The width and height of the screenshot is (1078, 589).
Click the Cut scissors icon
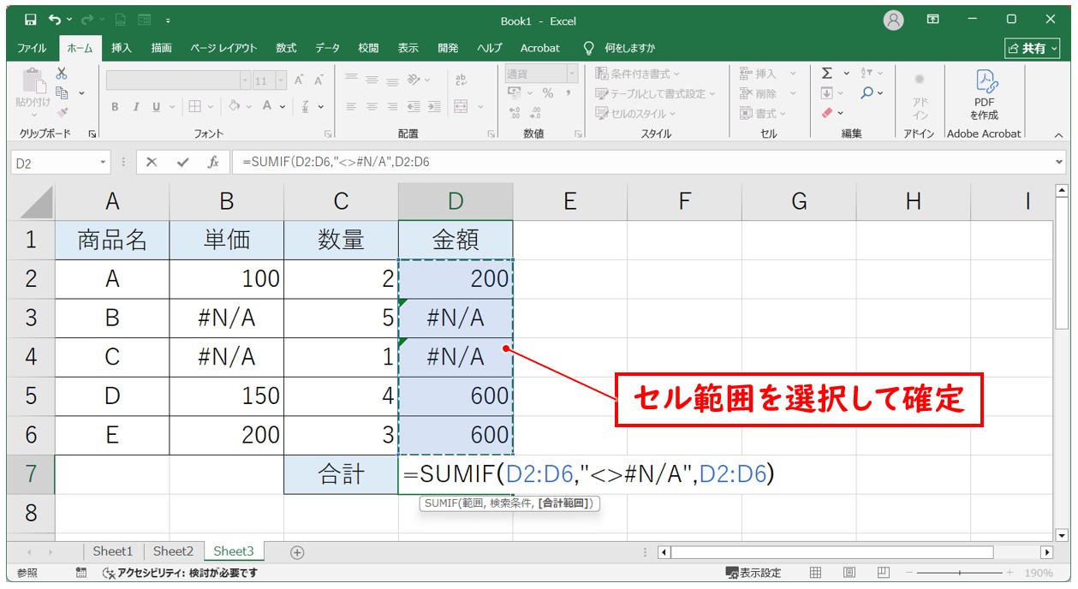click(x=62, y=74)
